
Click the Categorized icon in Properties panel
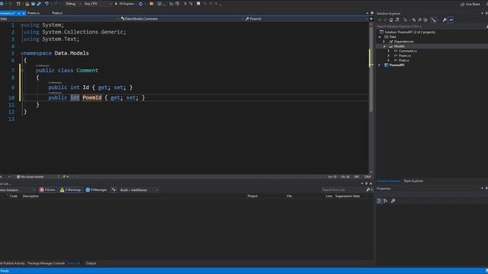pos(379,201)
